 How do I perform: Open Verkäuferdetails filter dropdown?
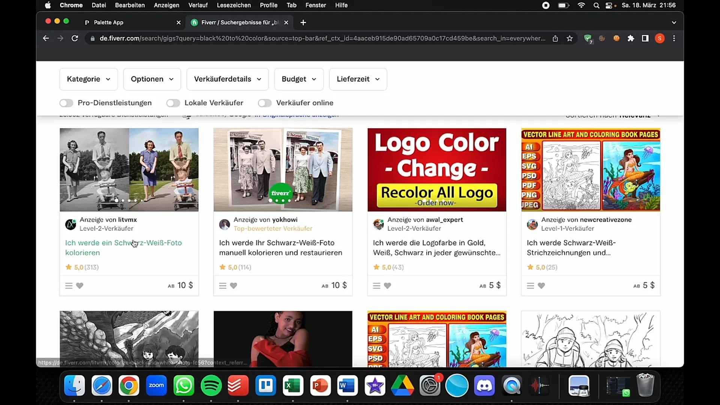228,79
